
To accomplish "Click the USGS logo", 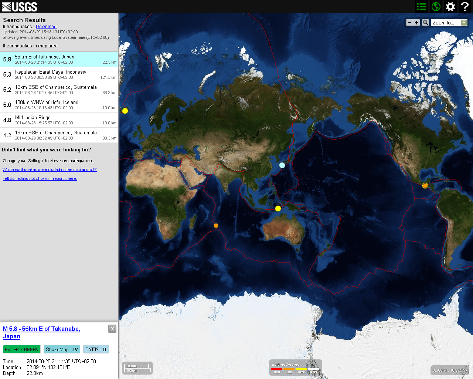I will pyautogui.click(x=19, y=7).
